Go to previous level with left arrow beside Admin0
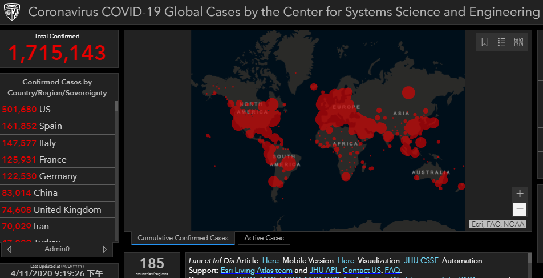This screenshot has width=543, height=278. [x=9, y=249]
